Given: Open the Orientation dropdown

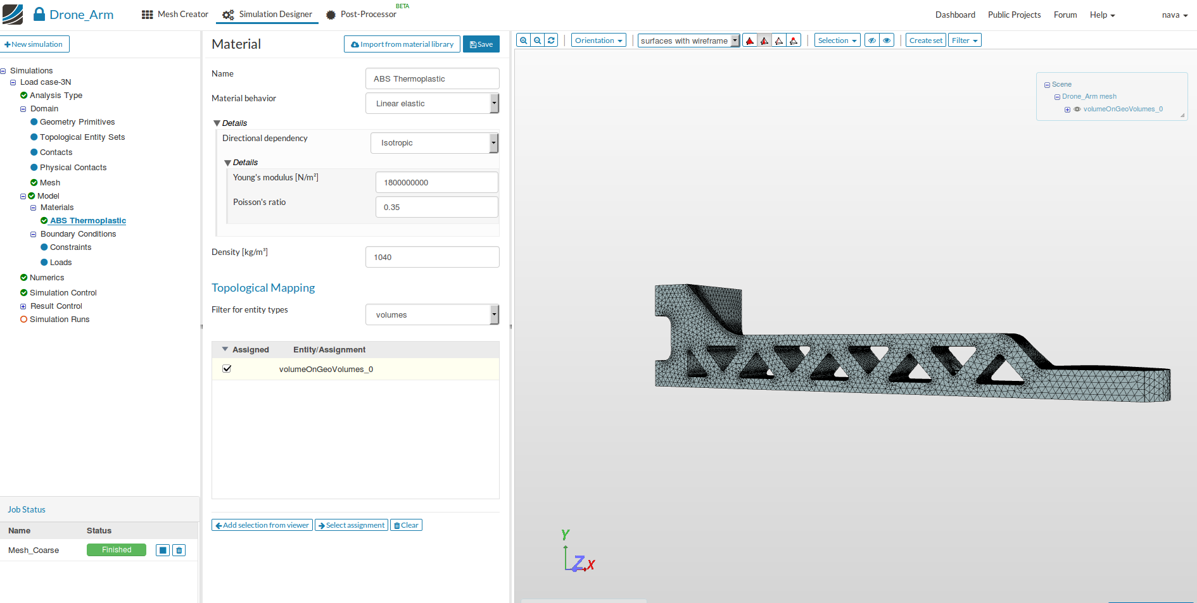Looking at the screenshot, I should [598, 40].
